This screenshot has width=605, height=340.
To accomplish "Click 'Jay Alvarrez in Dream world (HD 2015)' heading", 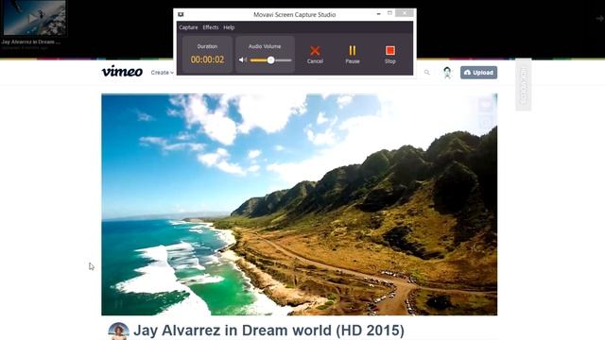I will pos(268,331).
